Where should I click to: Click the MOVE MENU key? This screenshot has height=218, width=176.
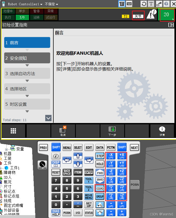click(89, 197)
